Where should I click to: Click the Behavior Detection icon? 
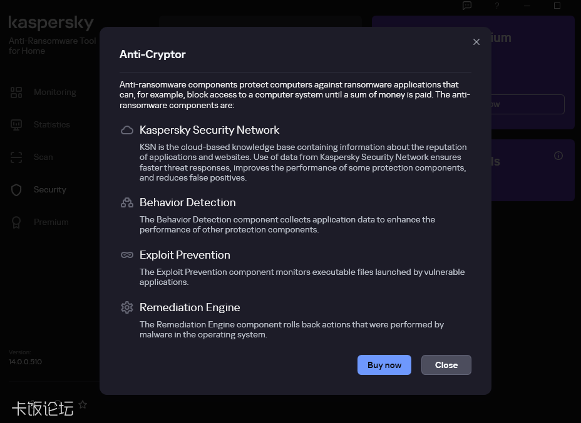(x=127, y=202)
